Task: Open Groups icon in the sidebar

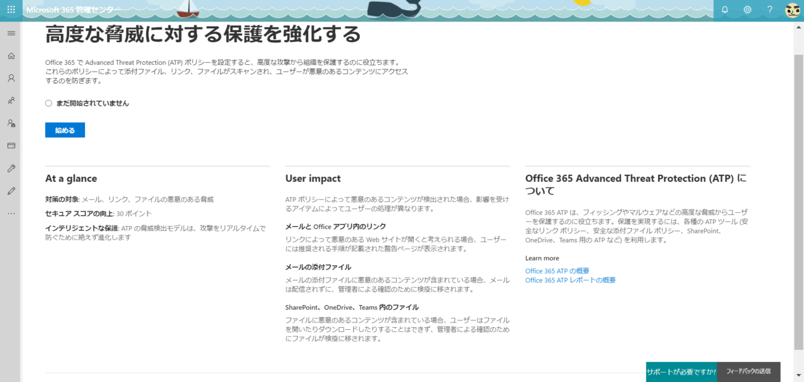Action: (11, 101)
